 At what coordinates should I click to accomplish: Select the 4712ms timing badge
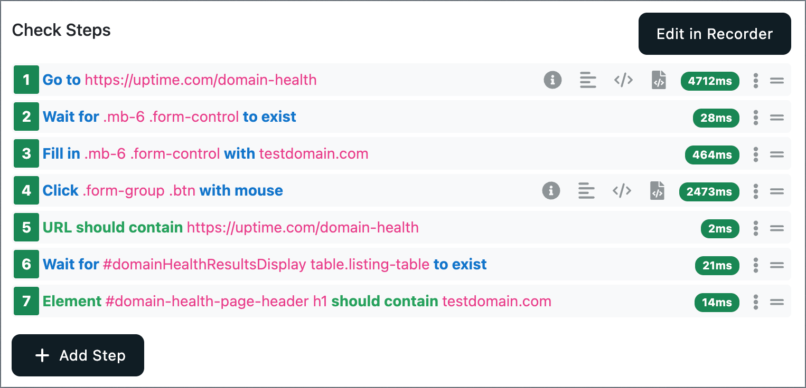pyautogui.click(x=710, y=81)
